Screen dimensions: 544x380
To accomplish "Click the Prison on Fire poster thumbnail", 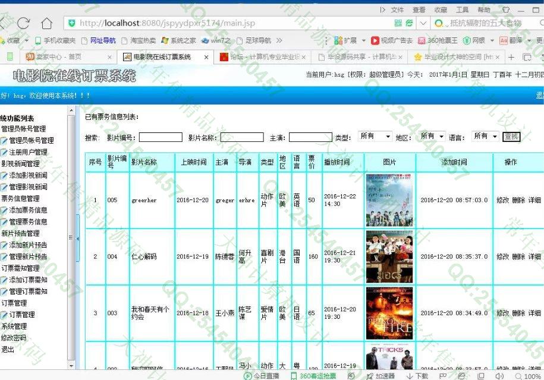I will pos(389,313).
